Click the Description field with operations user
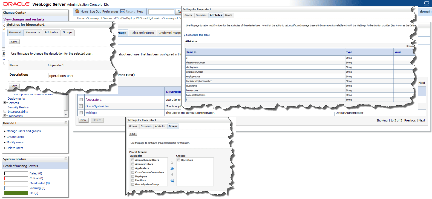This screenshot has height=199, width=432. point(81,76)
